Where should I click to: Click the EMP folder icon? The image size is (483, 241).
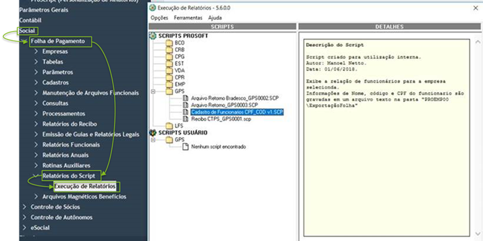[169, 84]
